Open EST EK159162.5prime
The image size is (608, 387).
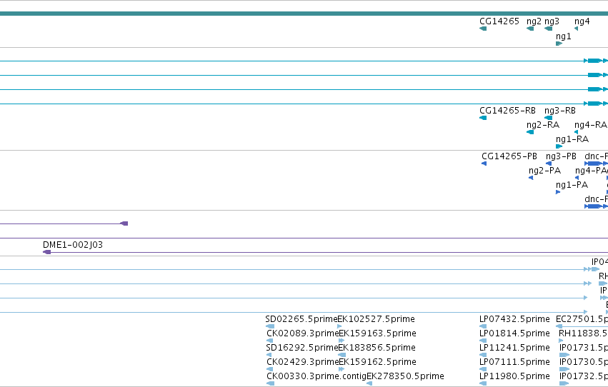click(x=378, y=362)
